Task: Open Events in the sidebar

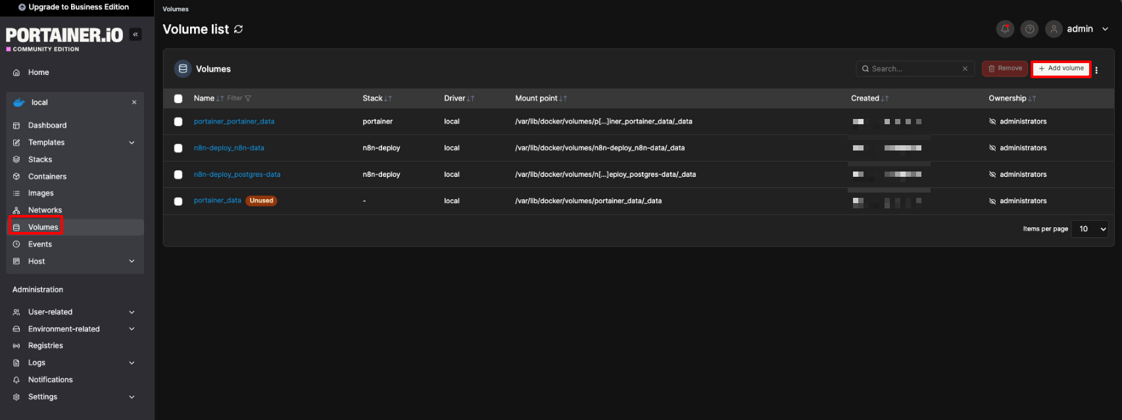Action: pos(75,245)
